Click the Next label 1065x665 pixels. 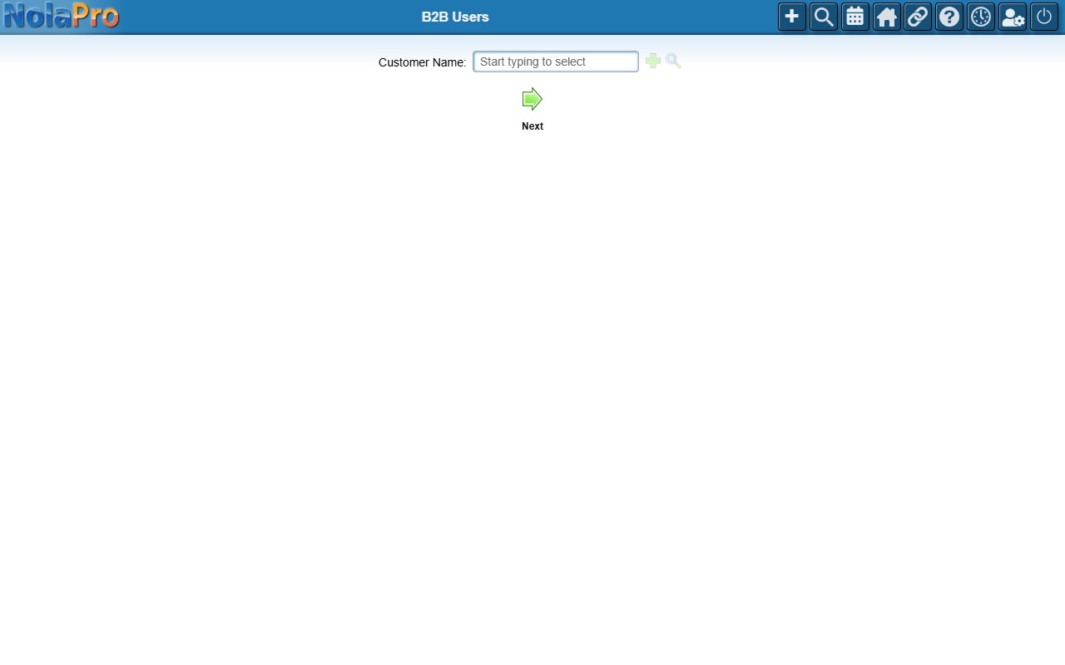[x=532, y=126]
